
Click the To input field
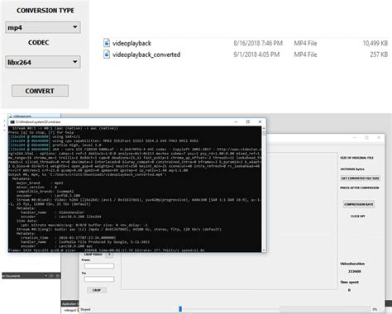coord(99,279)
